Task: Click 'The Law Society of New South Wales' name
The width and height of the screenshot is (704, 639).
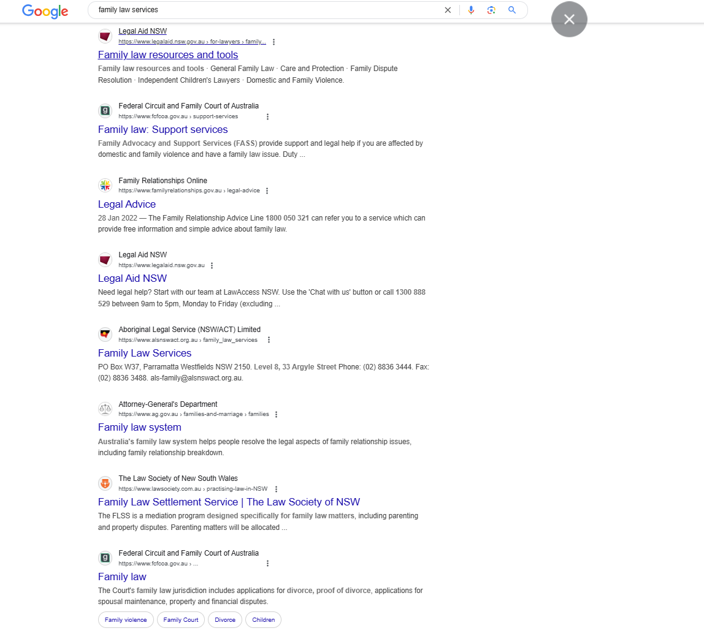Action: point(178,478)
